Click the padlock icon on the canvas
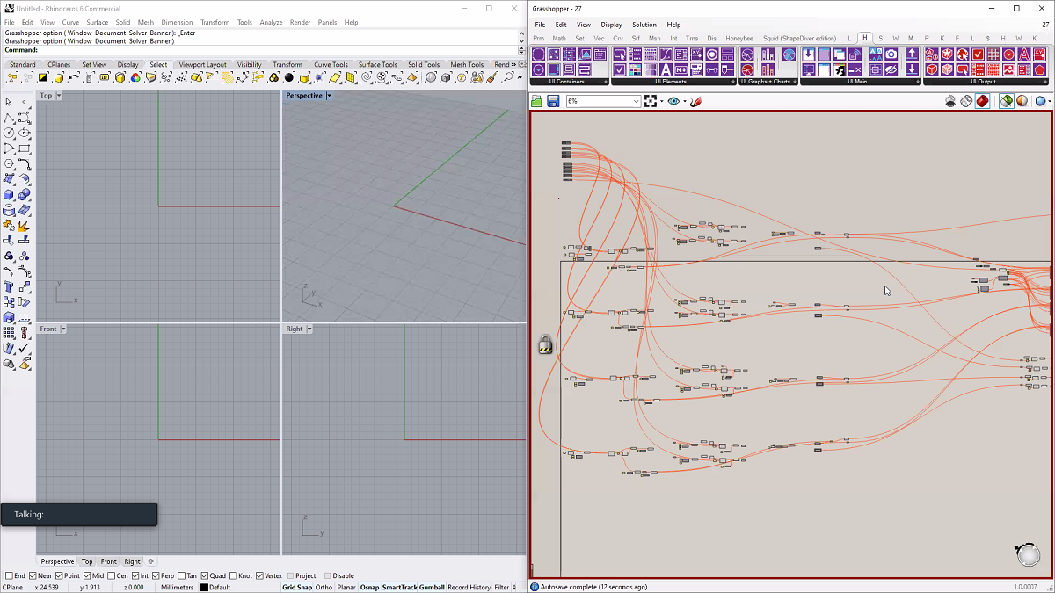The width and height of the screenshot is (1055, 593). pyautogui.click(x=545, y=344)
